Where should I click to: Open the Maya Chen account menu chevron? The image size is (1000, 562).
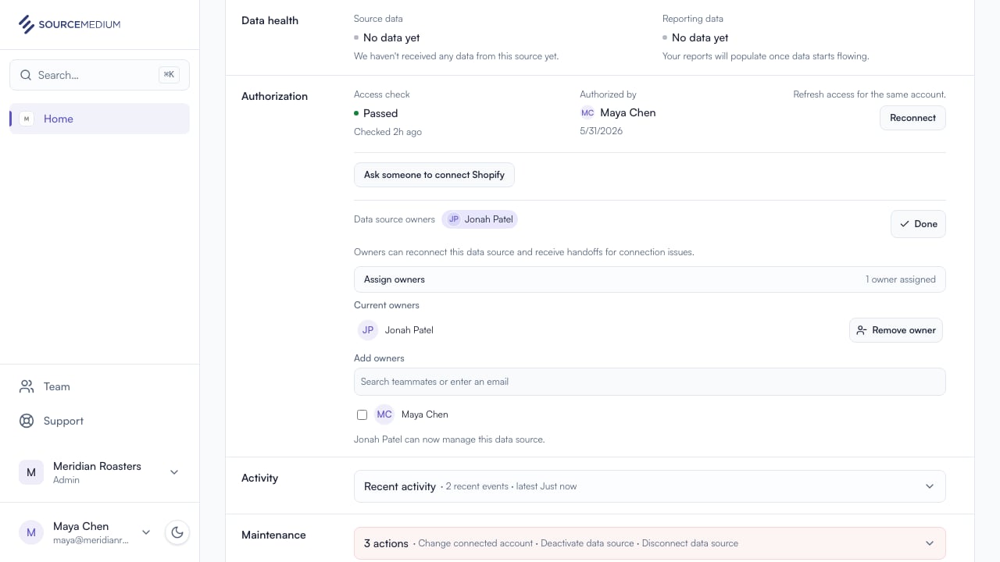146,532
